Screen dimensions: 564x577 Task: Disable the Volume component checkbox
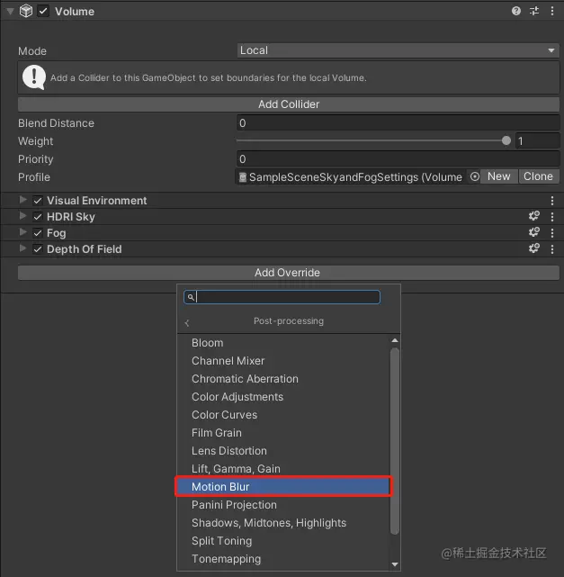(43, 12)
